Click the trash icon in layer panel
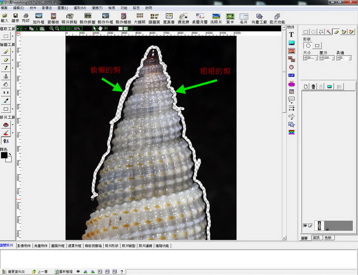The image size is (358, 275). coord(313,86)
